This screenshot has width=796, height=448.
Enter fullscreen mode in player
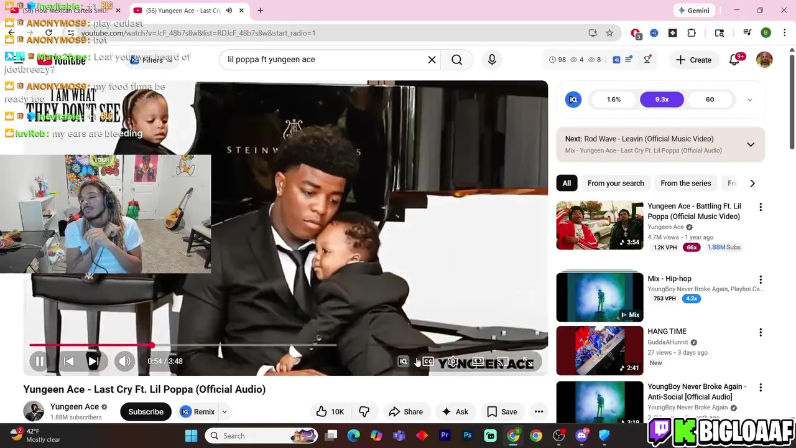coord(527,362)
